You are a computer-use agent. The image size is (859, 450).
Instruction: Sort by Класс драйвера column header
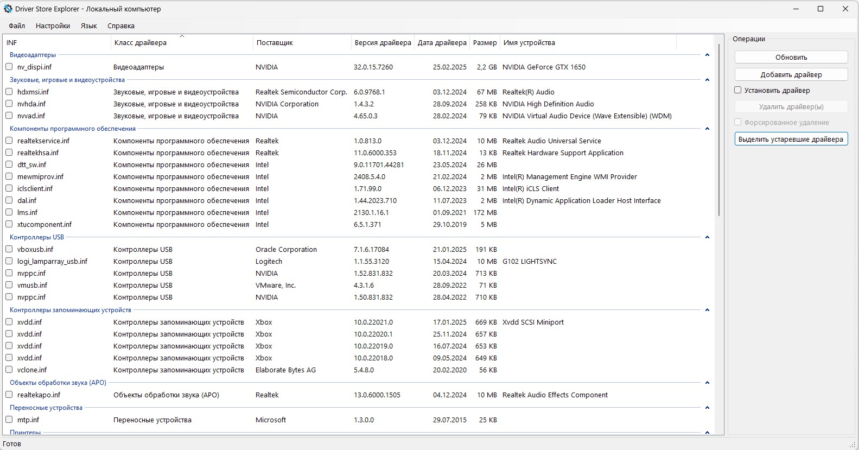(x=182, y=42)
